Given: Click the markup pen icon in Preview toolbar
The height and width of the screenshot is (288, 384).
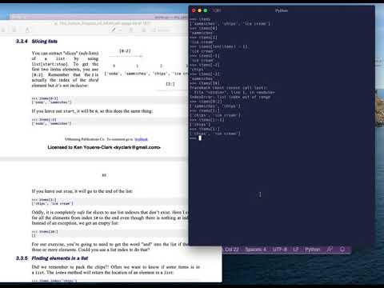Looking at the screenshot, I should pyautogui.click(x=114, y=30).
